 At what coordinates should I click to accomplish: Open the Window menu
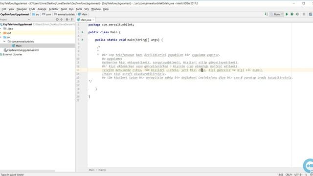[x=96, y=9]
